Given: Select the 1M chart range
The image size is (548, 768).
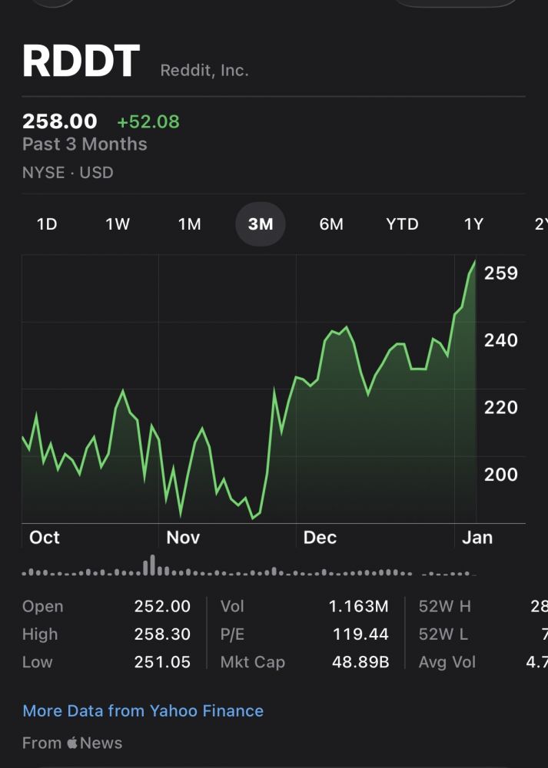Looking at the screenshot, I should point(189,224).
